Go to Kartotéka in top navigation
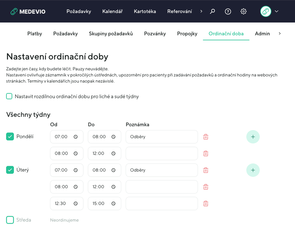The width and height of the screenshot is (295, 226). click(145, 12)
